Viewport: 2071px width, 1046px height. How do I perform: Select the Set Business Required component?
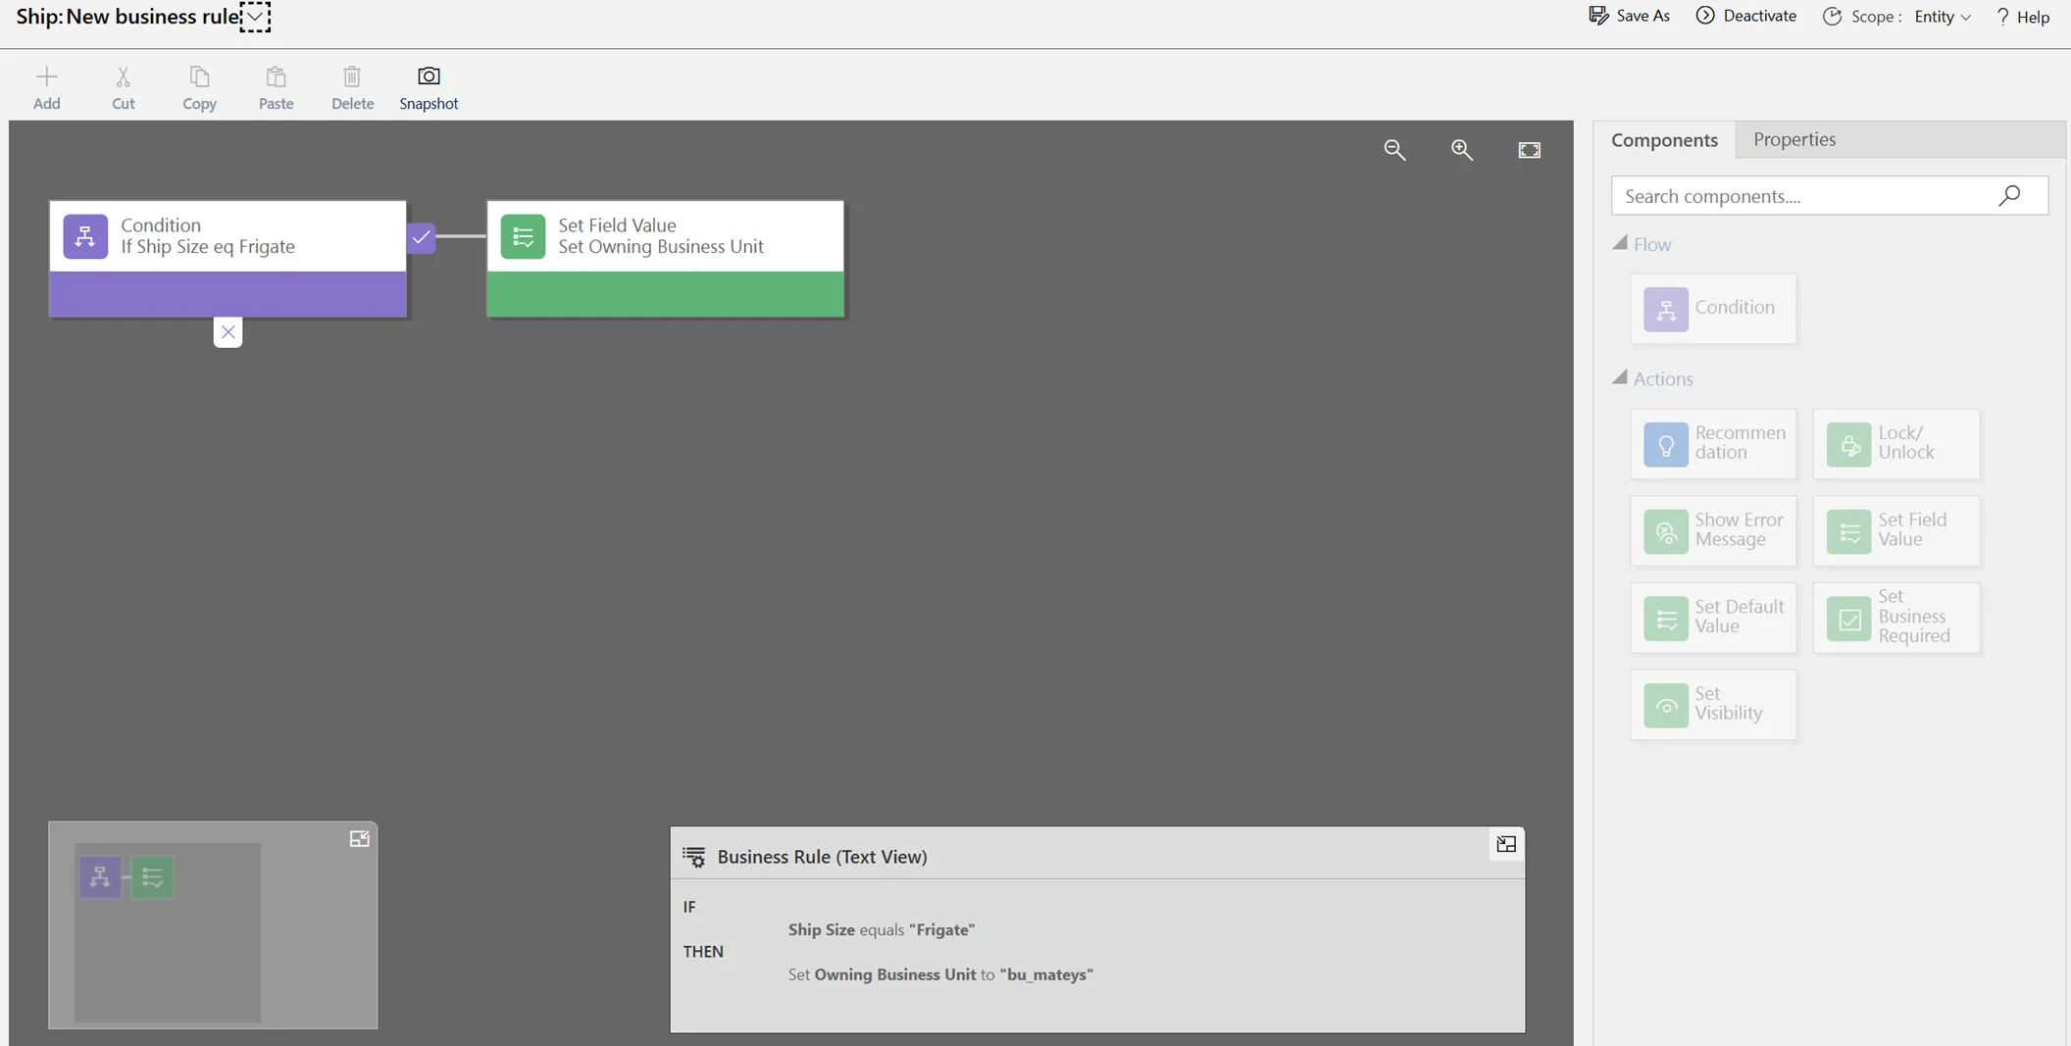(1896, 618)
